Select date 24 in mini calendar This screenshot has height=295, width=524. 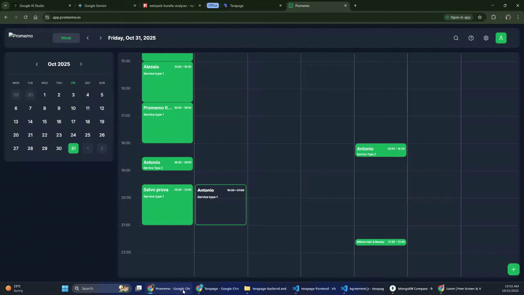73,135
